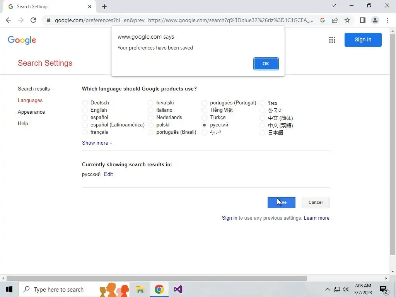Screen dimensions: 396x297
Task: View site information lock icon
Action: (49, 20)
